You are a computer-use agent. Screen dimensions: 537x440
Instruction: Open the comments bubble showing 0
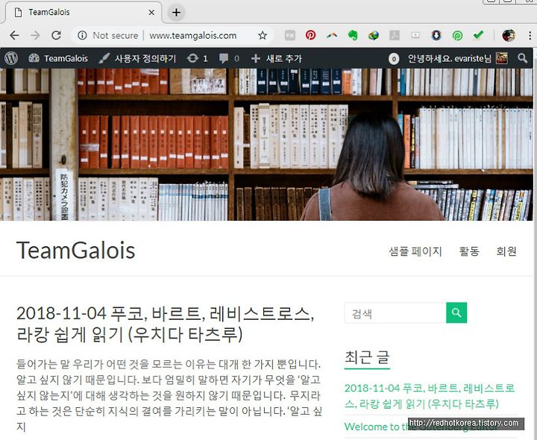[229, 59]
